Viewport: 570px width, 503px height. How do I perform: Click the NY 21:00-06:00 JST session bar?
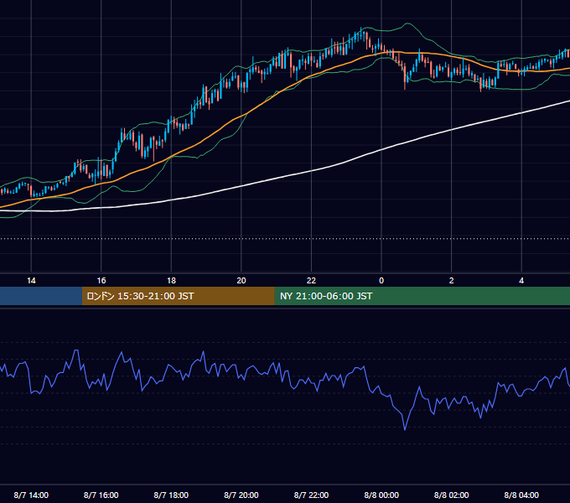tap(422, 296)
